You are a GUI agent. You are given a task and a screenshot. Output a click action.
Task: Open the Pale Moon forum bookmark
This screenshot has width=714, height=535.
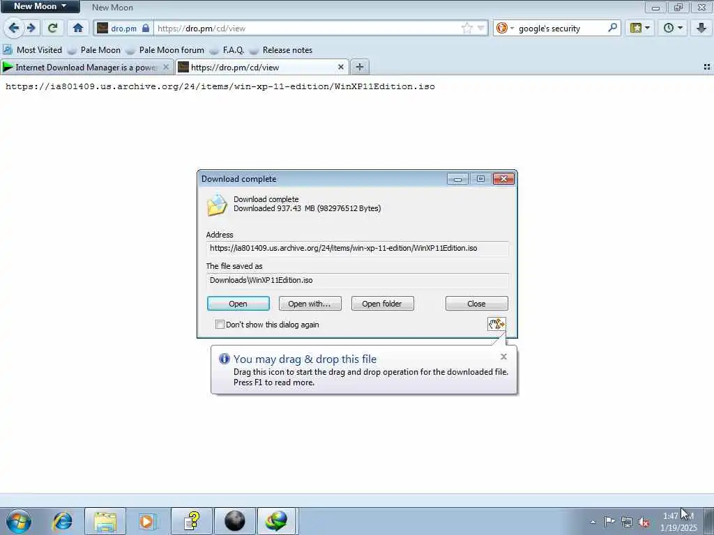pos(165,50)
